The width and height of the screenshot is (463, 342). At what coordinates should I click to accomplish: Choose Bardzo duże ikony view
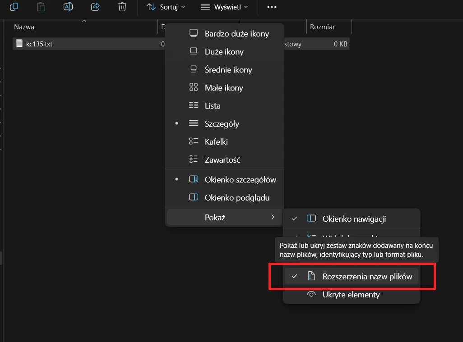click(224, 34)
